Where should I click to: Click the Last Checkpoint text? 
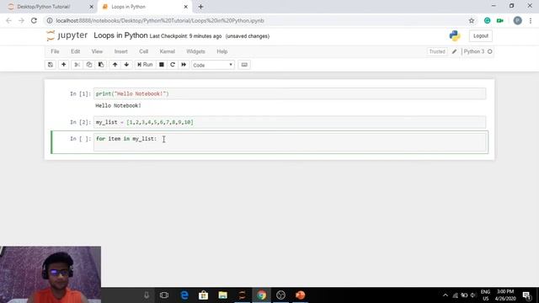pyautogui.click(x=185, y=36)
